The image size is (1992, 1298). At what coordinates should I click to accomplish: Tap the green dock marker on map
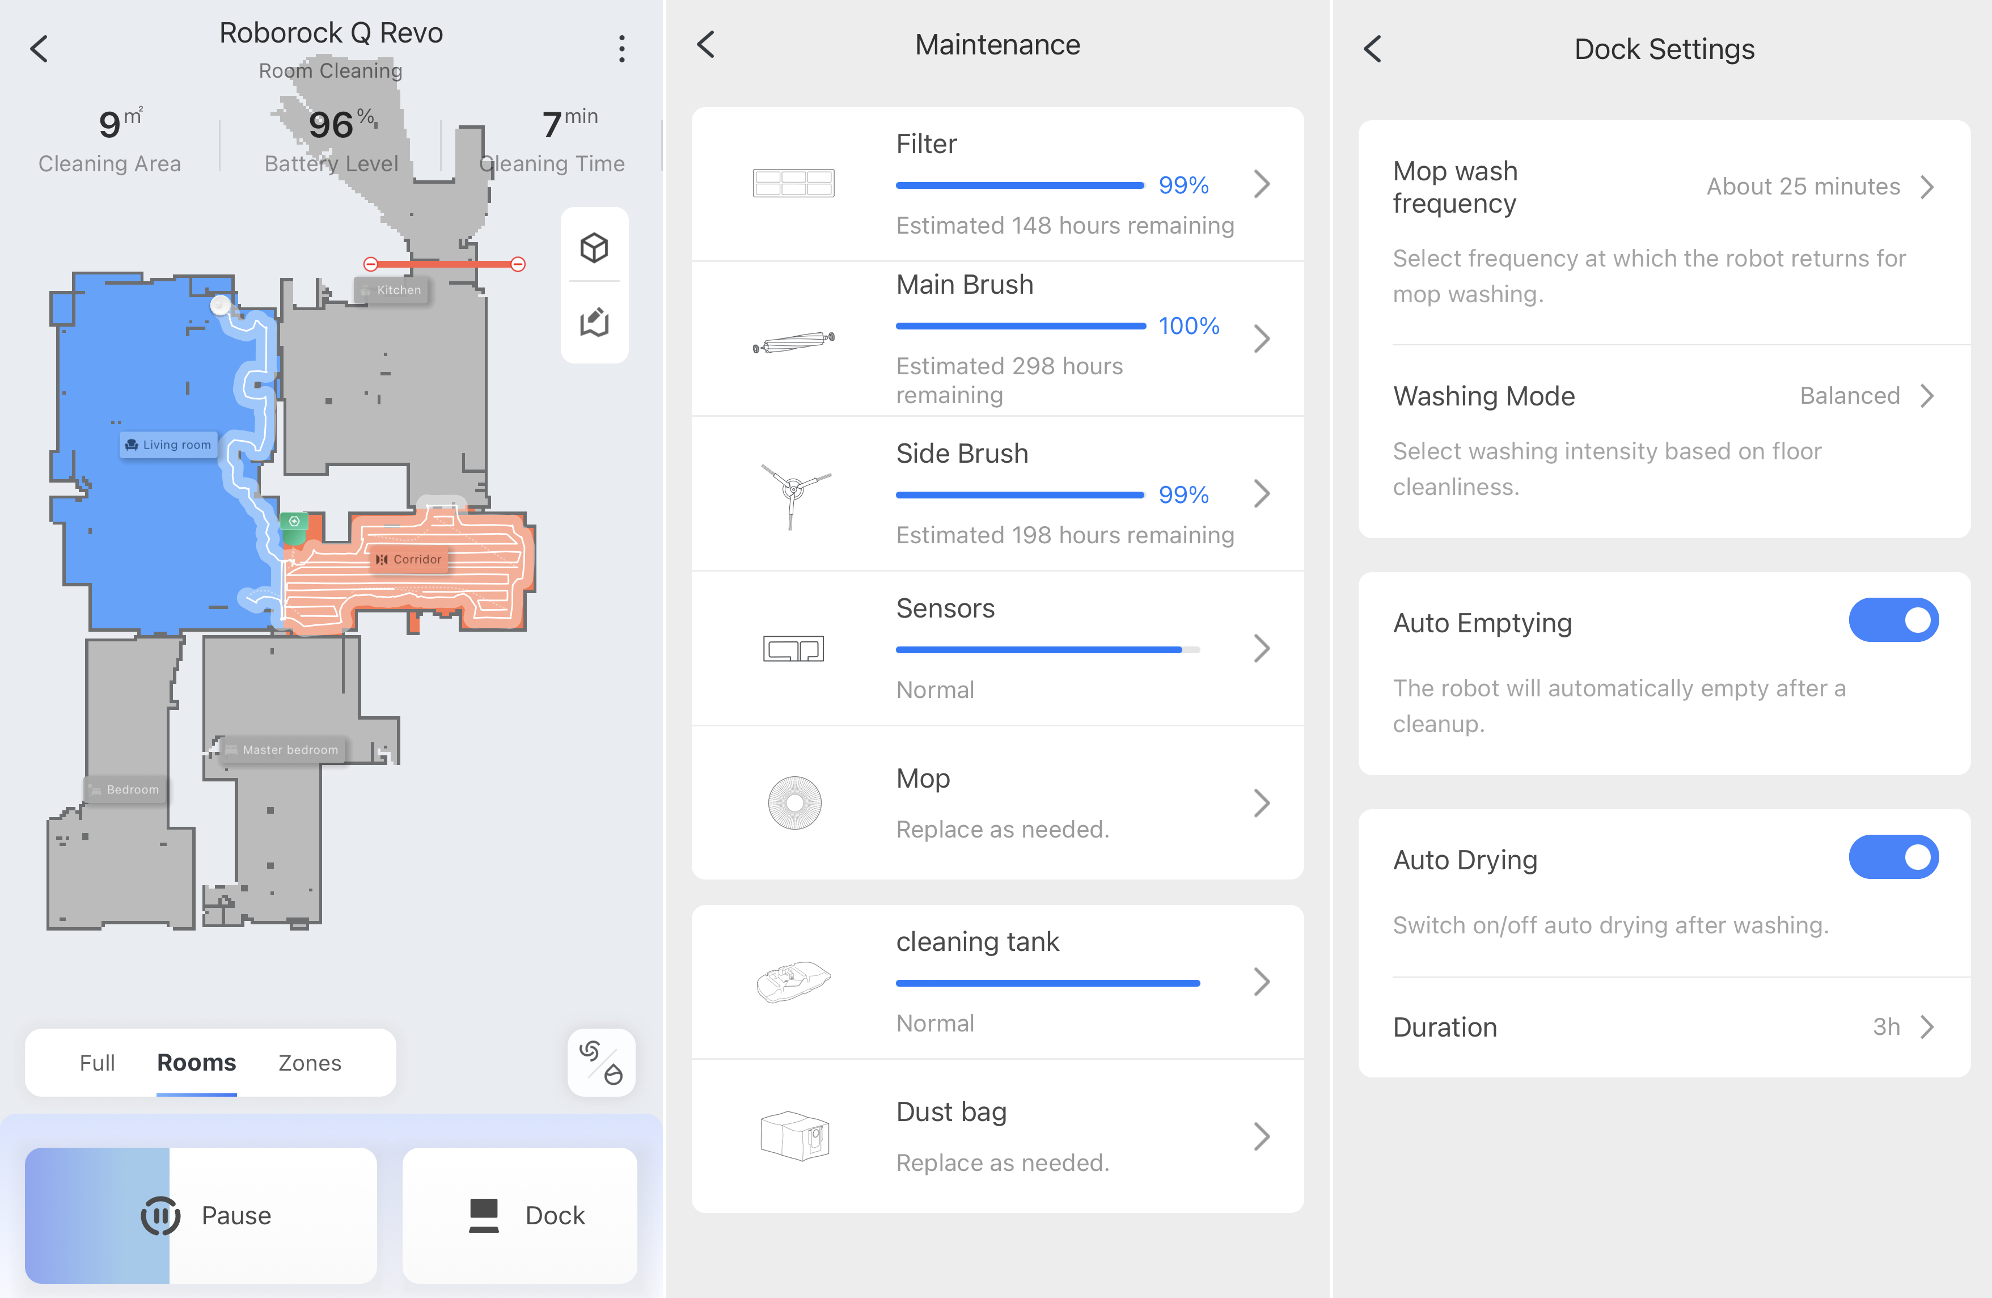tap(294, 527)
